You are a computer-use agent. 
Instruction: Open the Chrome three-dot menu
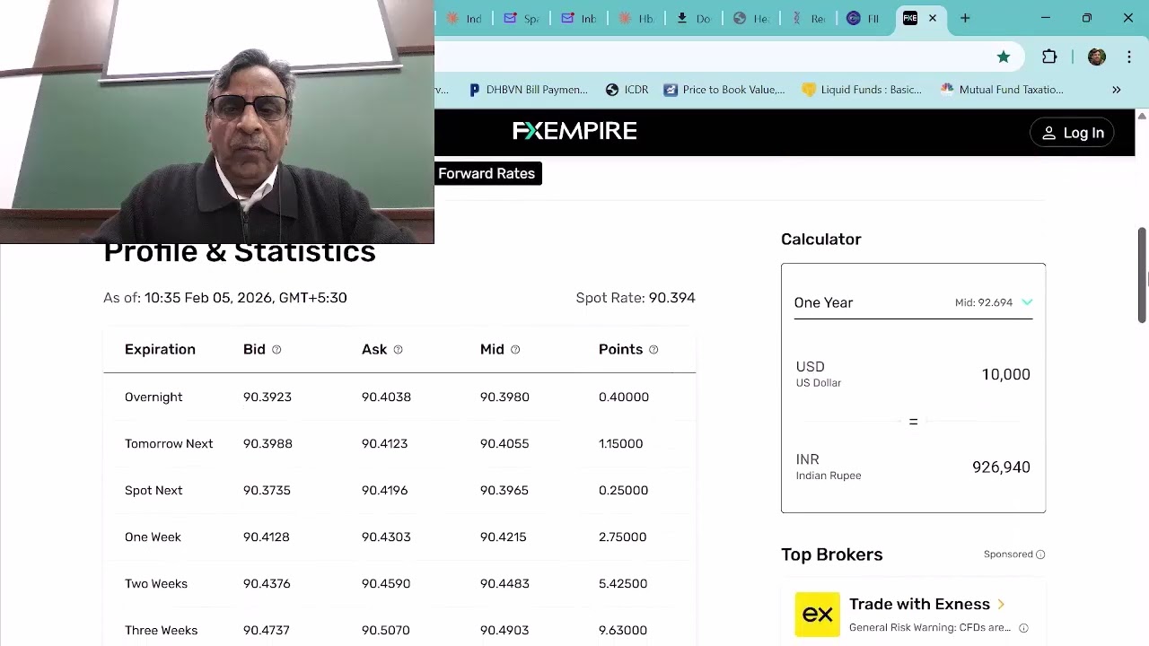click(x=1129, y=57)
